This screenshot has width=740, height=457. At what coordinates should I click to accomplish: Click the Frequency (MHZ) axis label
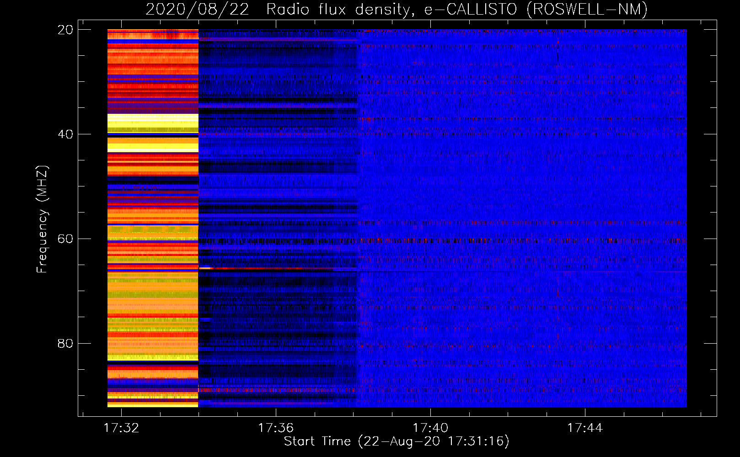click(x=42, y=219)
